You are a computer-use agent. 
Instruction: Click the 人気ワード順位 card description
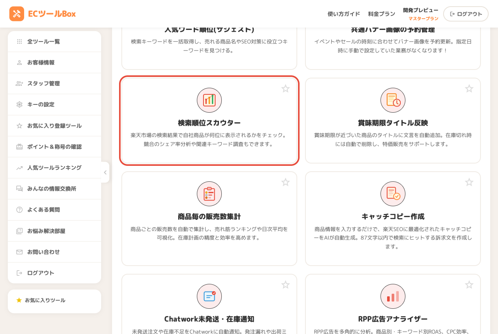coord(209,46)
